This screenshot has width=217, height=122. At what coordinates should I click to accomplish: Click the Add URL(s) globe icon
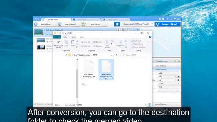84,24
